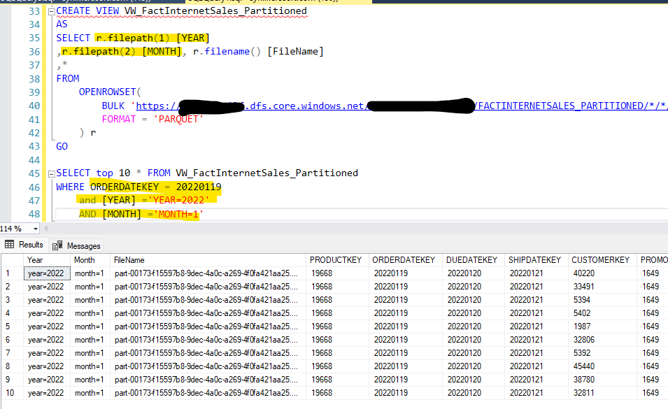Select the Month column header
Screen dimensions: 668x409
tap(90, 260)
